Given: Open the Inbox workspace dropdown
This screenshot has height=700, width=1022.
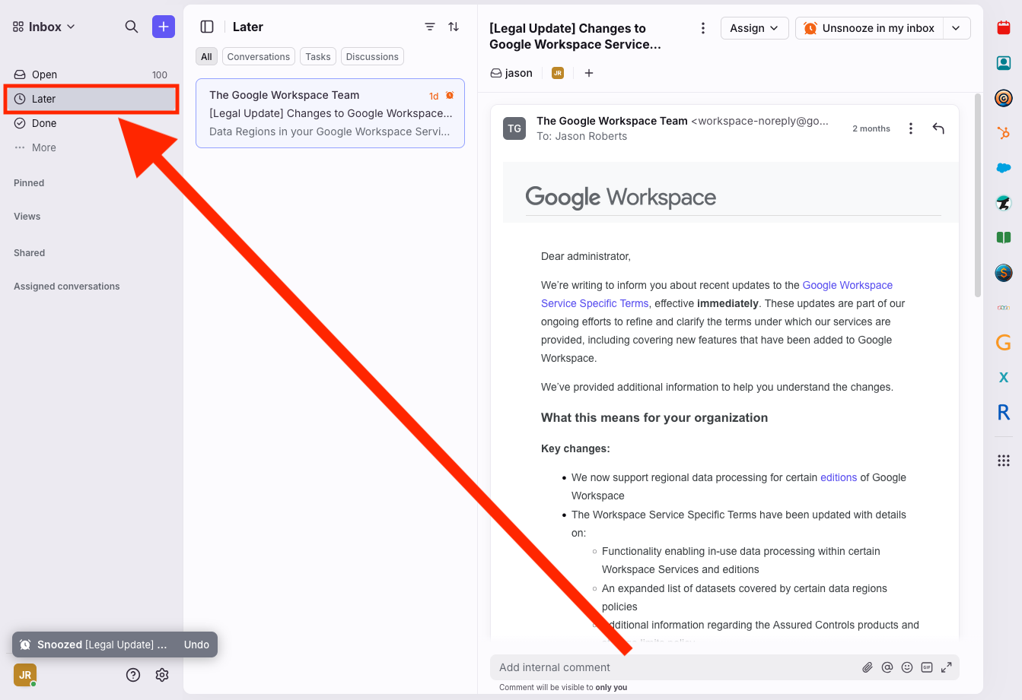Looking at the screenshot, I should point(44,27).
